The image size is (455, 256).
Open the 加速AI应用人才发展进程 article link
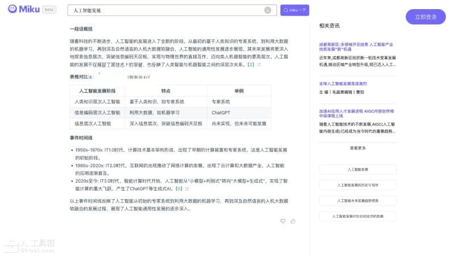tap(357, 113)
